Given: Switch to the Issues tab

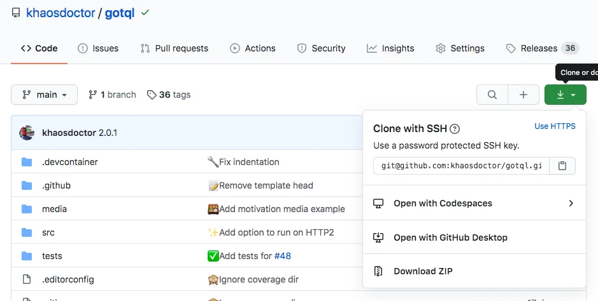Looking at the screenshot, I should click(x=98, y=48).
